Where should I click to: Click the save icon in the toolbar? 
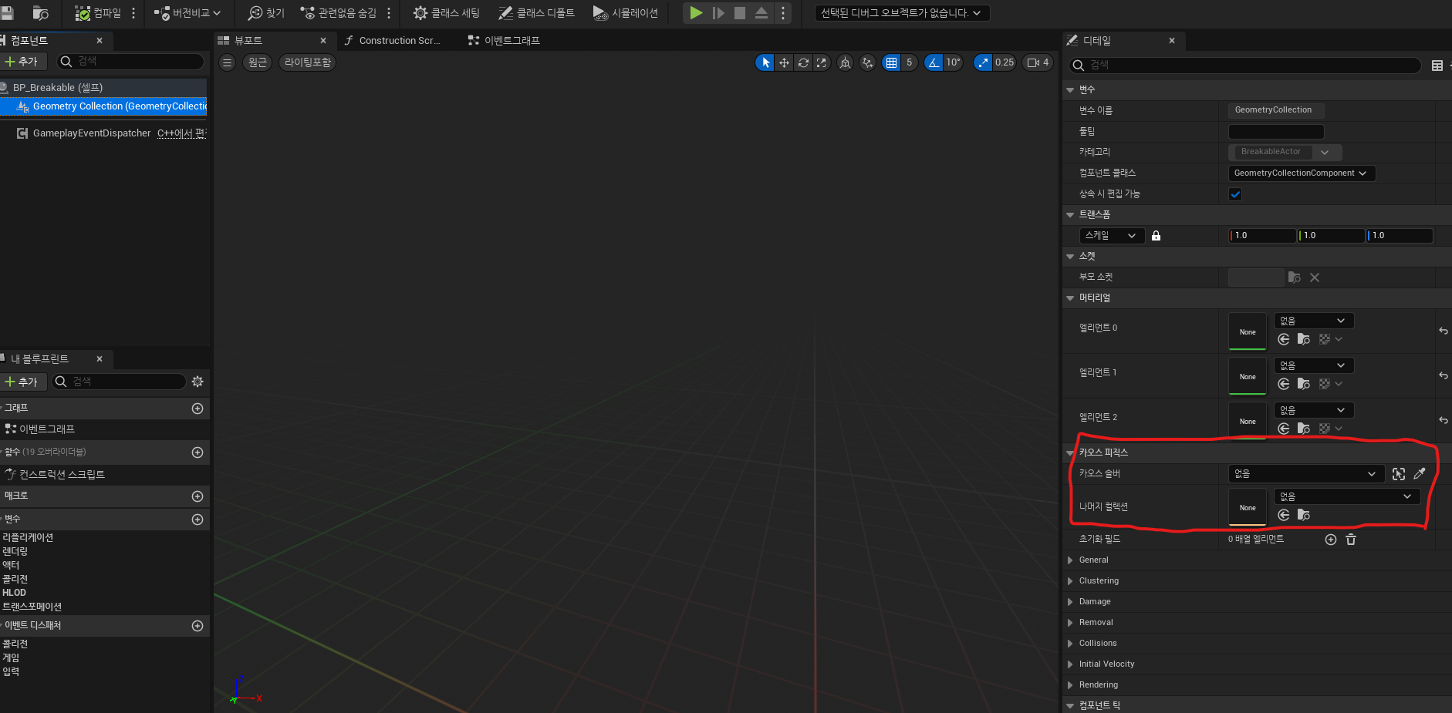[x=7, y=13]
